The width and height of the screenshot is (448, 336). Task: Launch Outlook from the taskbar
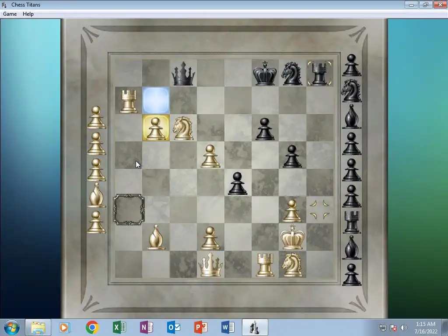[x=173, y=327]
